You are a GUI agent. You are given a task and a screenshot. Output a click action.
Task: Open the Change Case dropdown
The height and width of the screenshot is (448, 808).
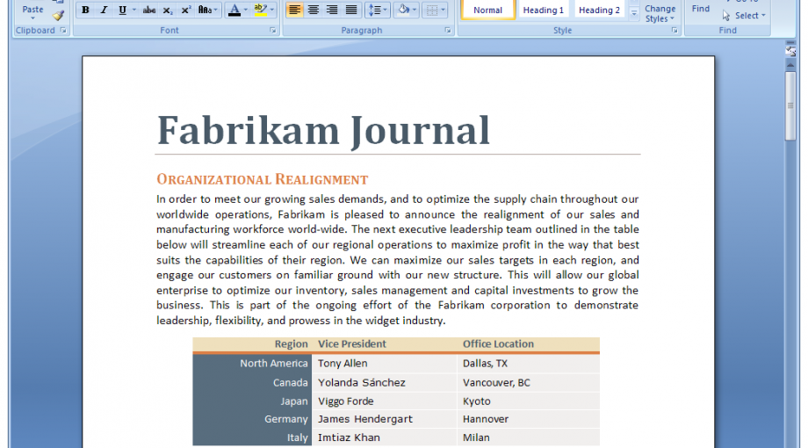(207, 11)
